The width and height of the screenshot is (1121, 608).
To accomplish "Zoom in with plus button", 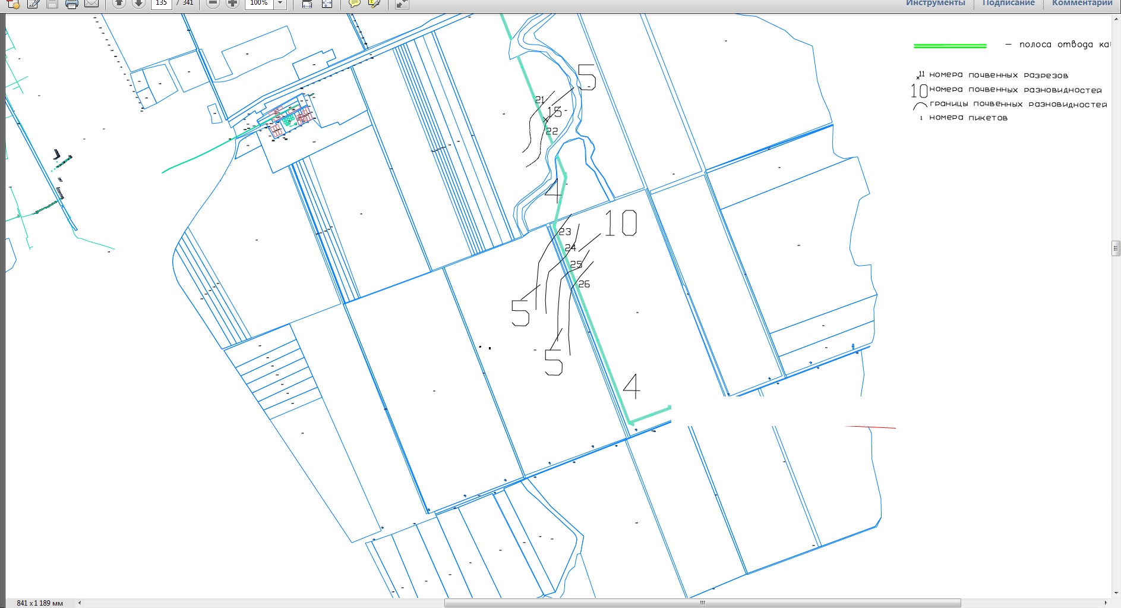I will [x=232, y=3].
